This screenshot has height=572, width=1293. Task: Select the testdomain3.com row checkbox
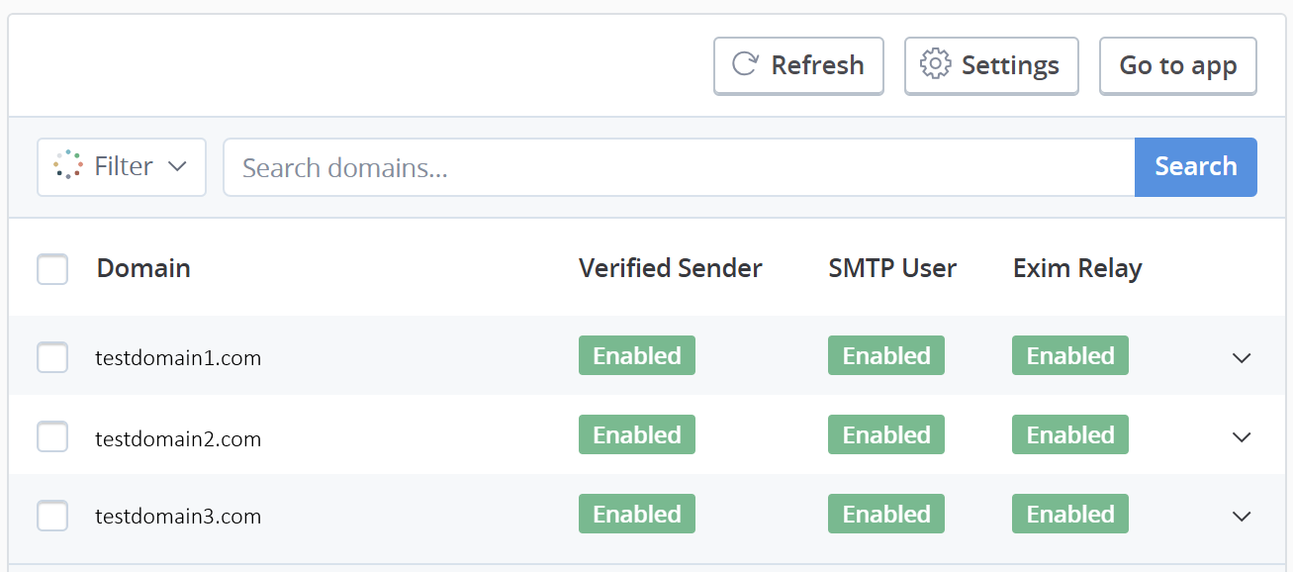point(52,516)
